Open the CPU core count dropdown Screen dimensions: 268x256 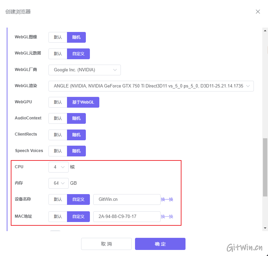tap(59, 167)
